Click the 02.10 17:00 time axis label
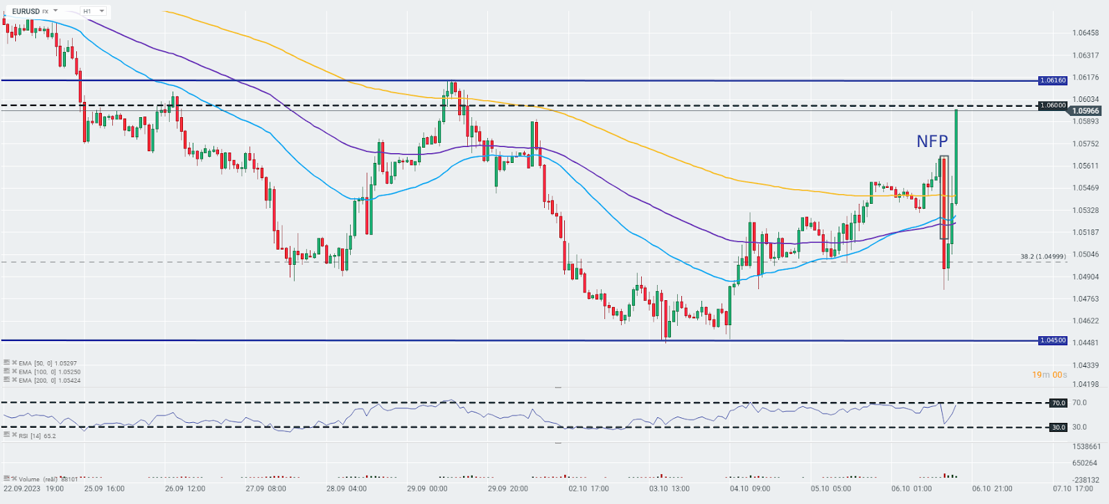The height and width of the screenshot is (504, 1109). click(x=588, y=489)
